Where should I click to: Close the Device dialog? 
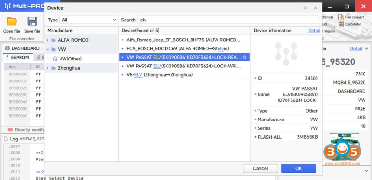pos(316,8)
